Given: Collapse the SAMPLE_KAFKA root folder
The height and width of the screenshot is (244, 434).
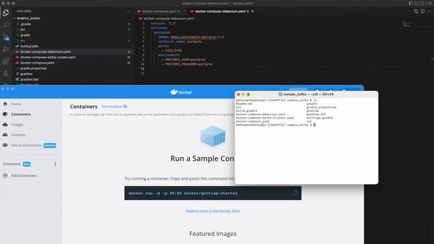Looking at the screenshot, I should point(28,18).
